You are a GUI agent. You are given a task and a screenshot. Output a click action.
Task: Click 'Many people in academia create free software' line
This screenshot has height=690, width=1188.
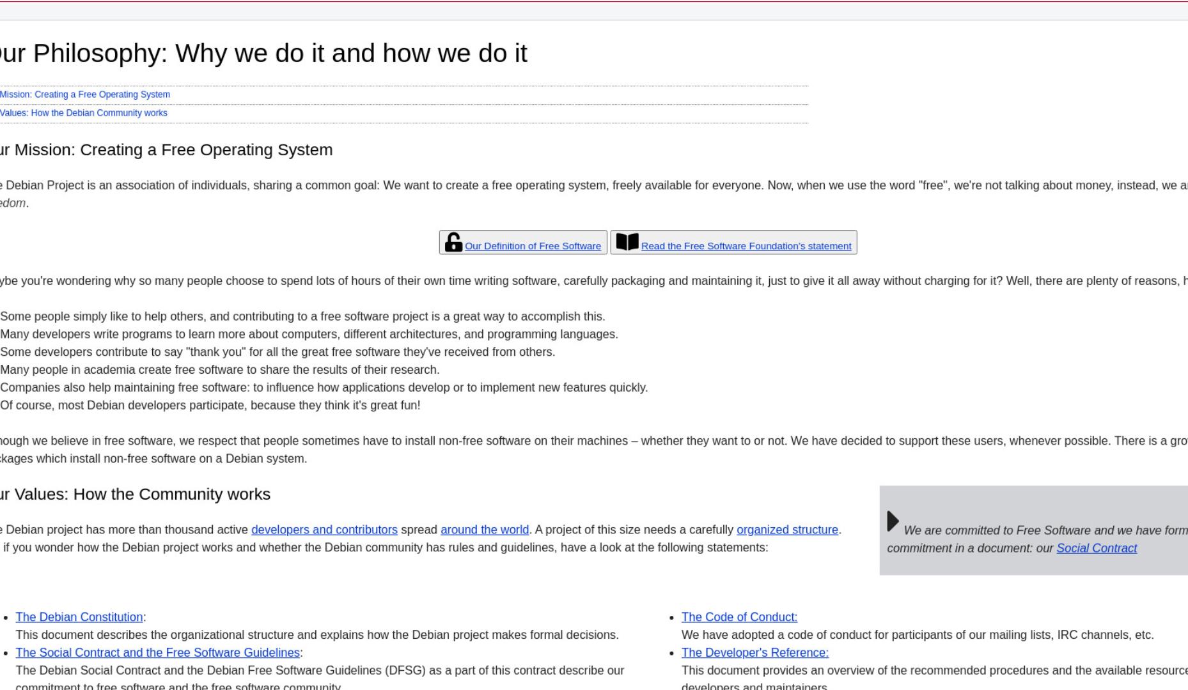click(220, 370)
